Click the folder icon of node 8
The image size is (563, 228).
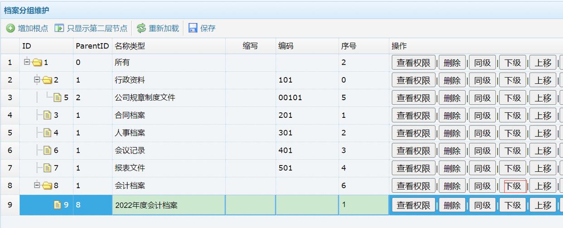pos(47,185)
